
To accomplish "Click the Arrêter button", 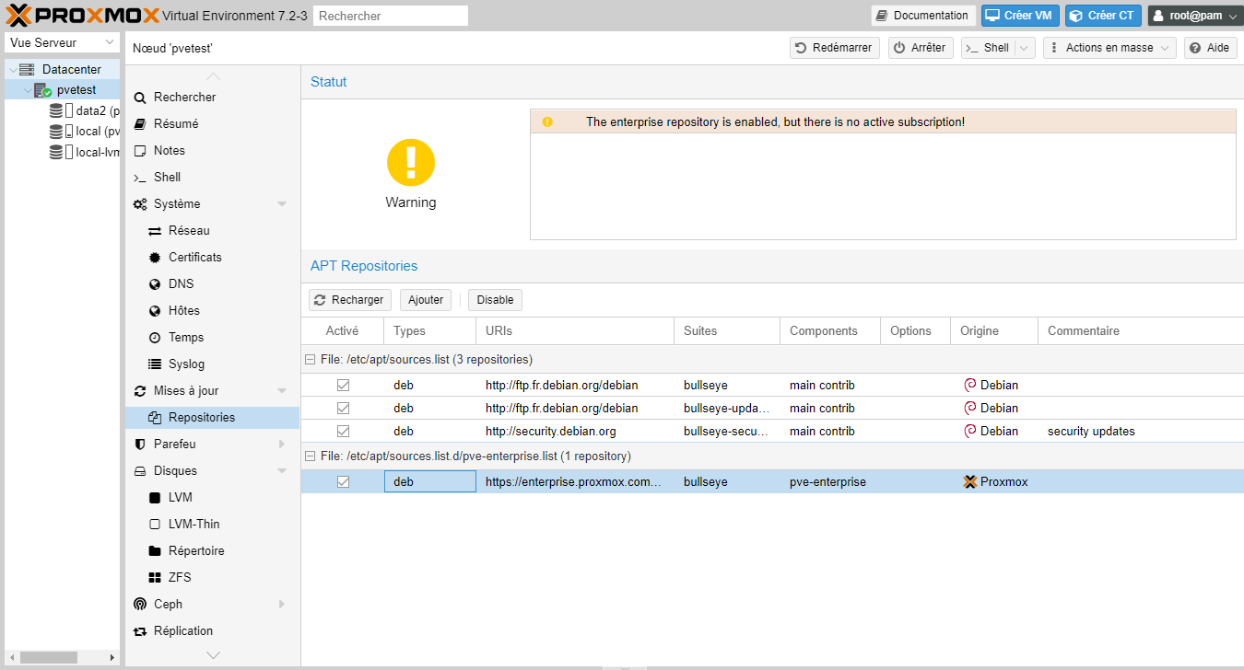I will 921,48.
